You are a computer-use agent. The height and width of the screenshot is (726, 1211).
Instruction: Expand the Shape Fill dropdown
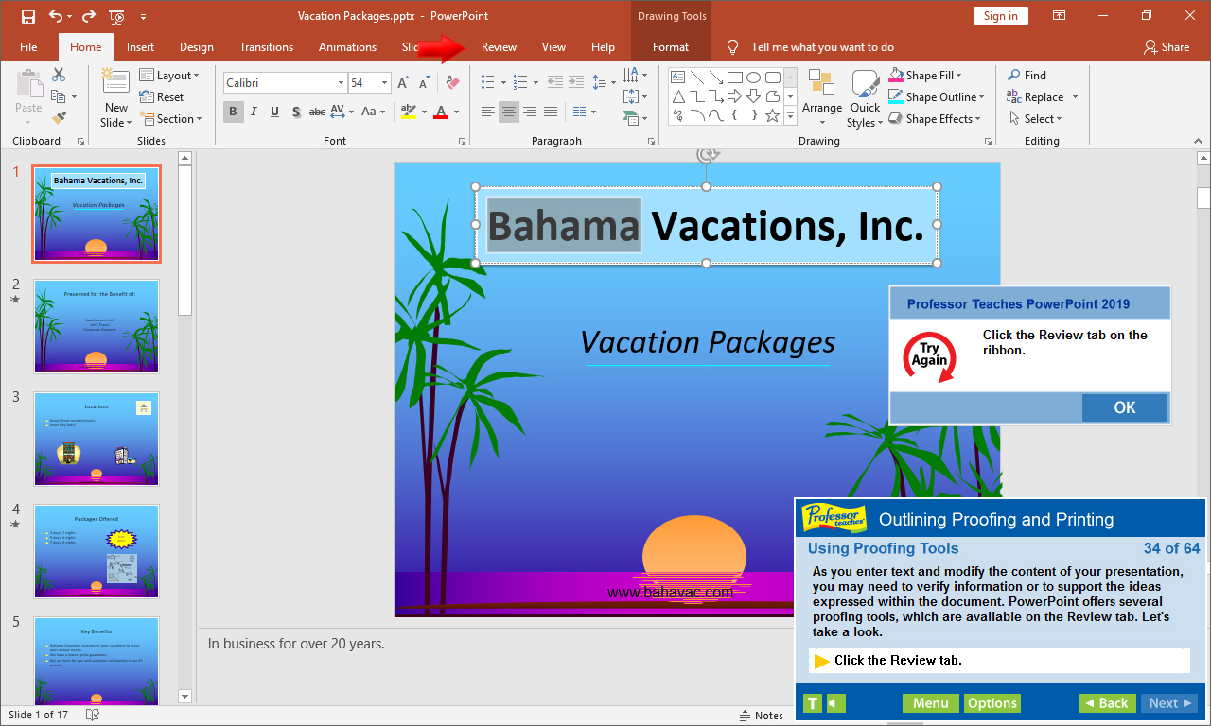coord(958,76)
